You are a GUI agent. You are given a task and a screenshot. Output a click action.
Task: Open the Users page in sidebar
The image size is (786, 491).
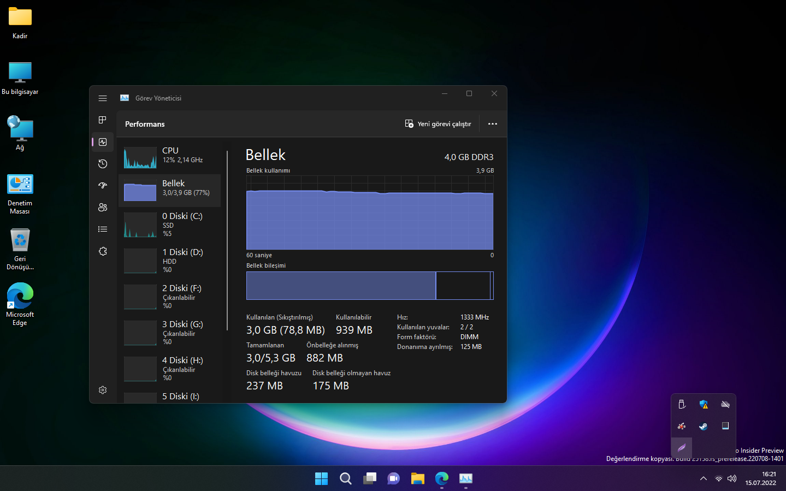coord(102,208)
